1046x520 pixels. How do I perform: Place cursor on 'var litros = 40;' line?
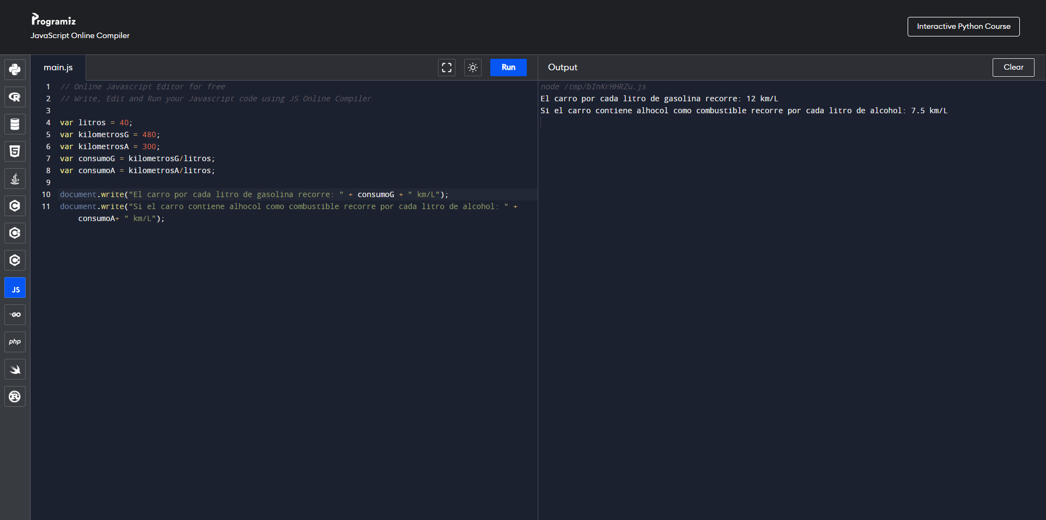coord(96,123)
